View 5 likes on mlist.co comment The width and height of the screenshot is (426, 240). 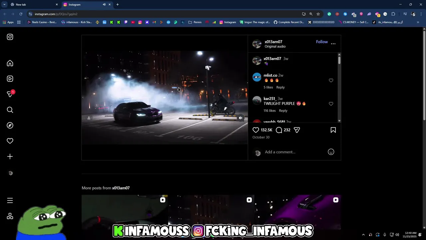tap(268, 87)
